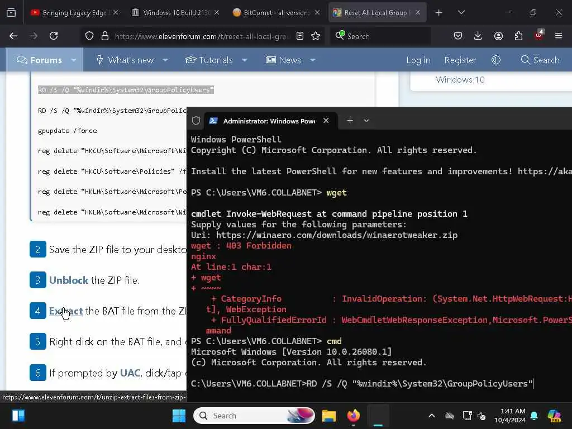The width and height of the screenshot is (572, 429).
Task: Expand the Forums dropdown arrow
Action: pos(74,60)
